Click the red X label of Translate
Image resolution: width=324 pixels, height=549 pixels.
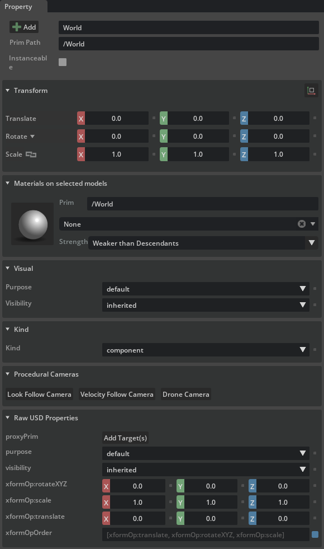pyautogui.click(x=81, y=119)
